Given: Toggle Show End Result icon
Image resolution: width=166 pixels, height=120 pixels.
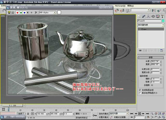Looking at the screenshot, I should click(x=146, y=51).
